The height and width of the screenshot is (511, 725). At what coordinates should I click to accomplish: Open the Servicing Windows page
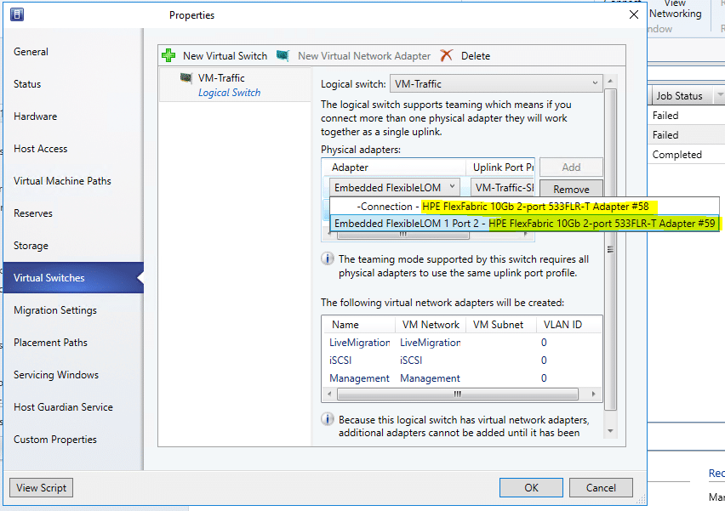(56, 375)
